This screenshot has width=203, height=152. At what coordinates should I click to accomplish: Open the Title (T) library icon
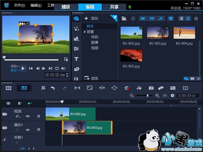(76, 59)
